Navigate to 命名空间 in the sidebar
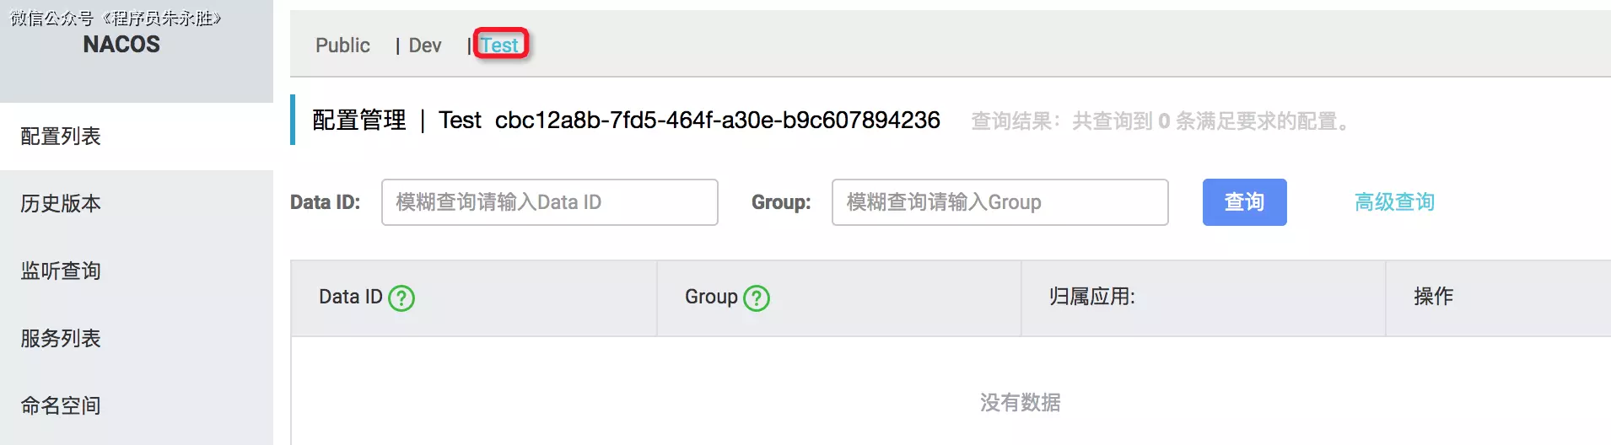Screen dimensions: 1611x445 (x=61, y=406)
